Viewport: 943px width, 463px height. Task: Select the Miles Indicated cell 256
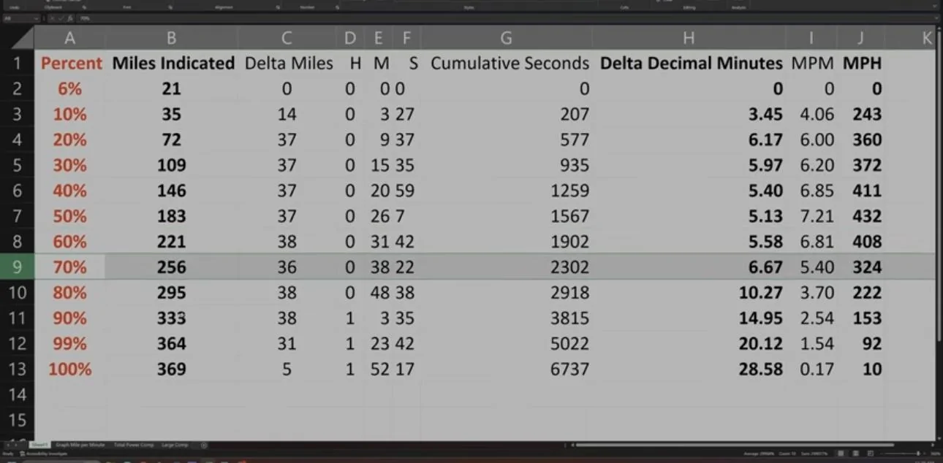[172, 267]
